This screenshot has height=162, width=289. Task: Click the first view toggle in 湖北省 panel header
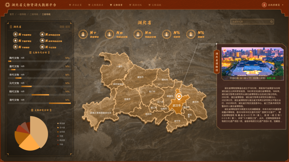coord(62,27)
